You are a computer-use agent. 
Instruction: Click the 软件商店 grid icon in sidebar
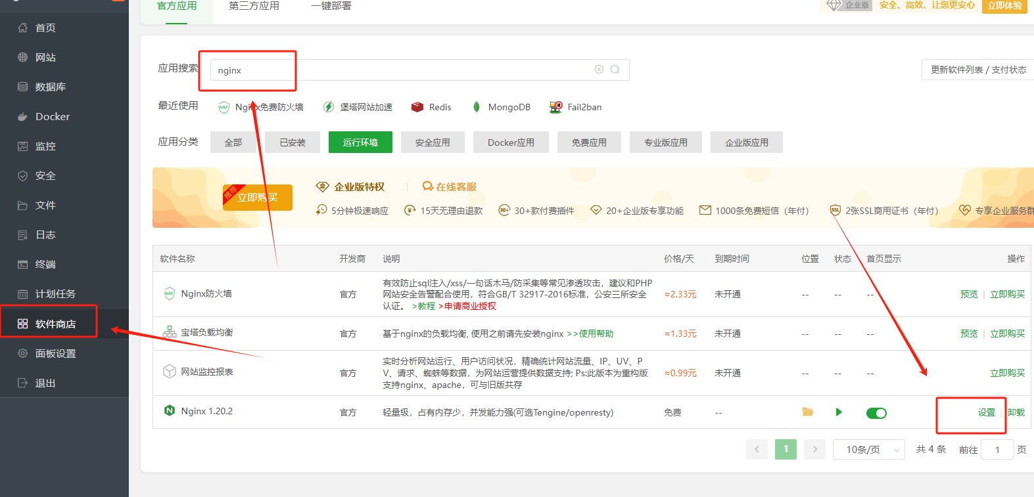click(22, 324)
